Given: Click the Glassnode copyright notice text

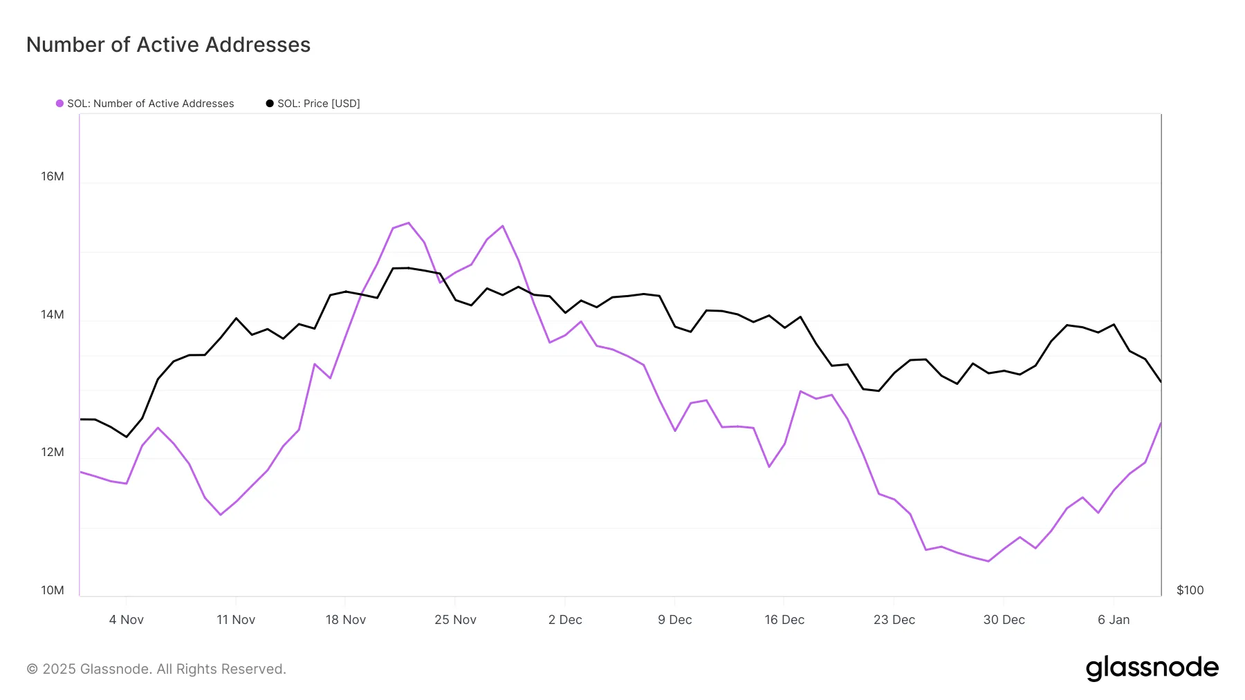Looking at the screenshot, I should (156, 669).
